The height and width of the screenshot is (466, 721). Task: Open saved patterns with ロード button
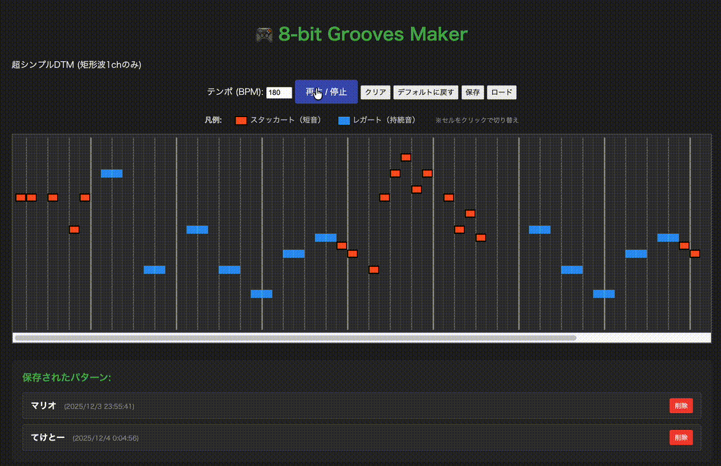tap(502, 92)
